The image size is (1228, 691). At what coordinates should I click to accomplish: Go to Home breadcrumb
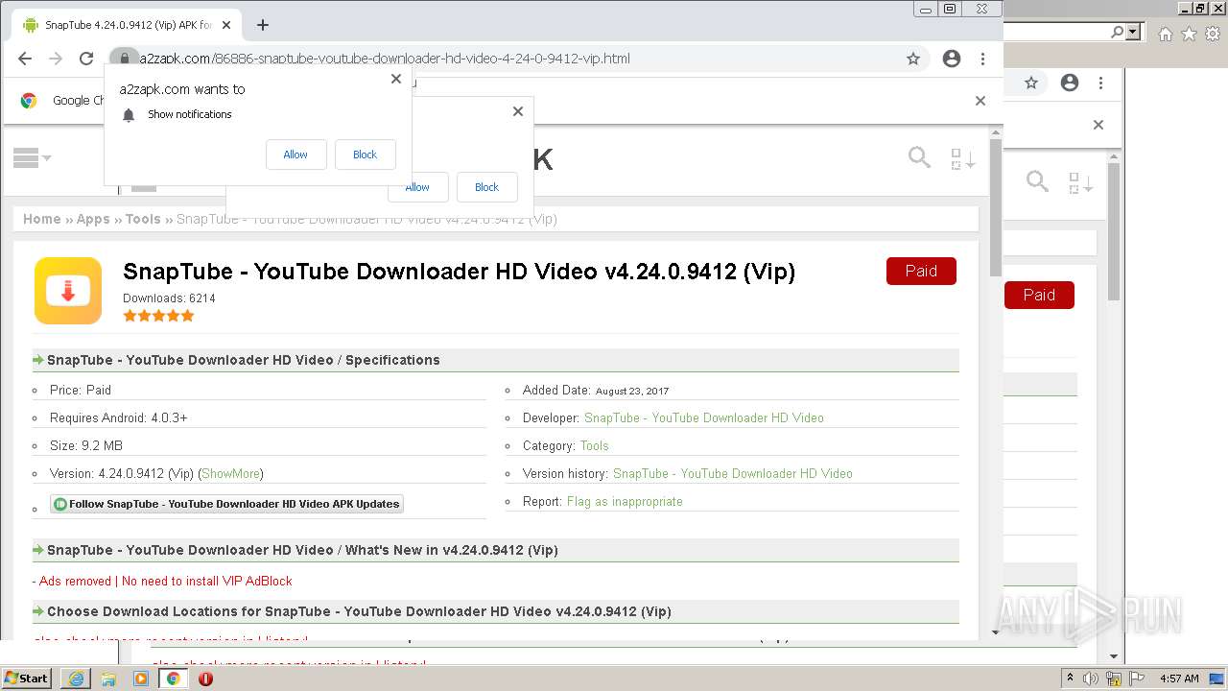coord(42,219)
